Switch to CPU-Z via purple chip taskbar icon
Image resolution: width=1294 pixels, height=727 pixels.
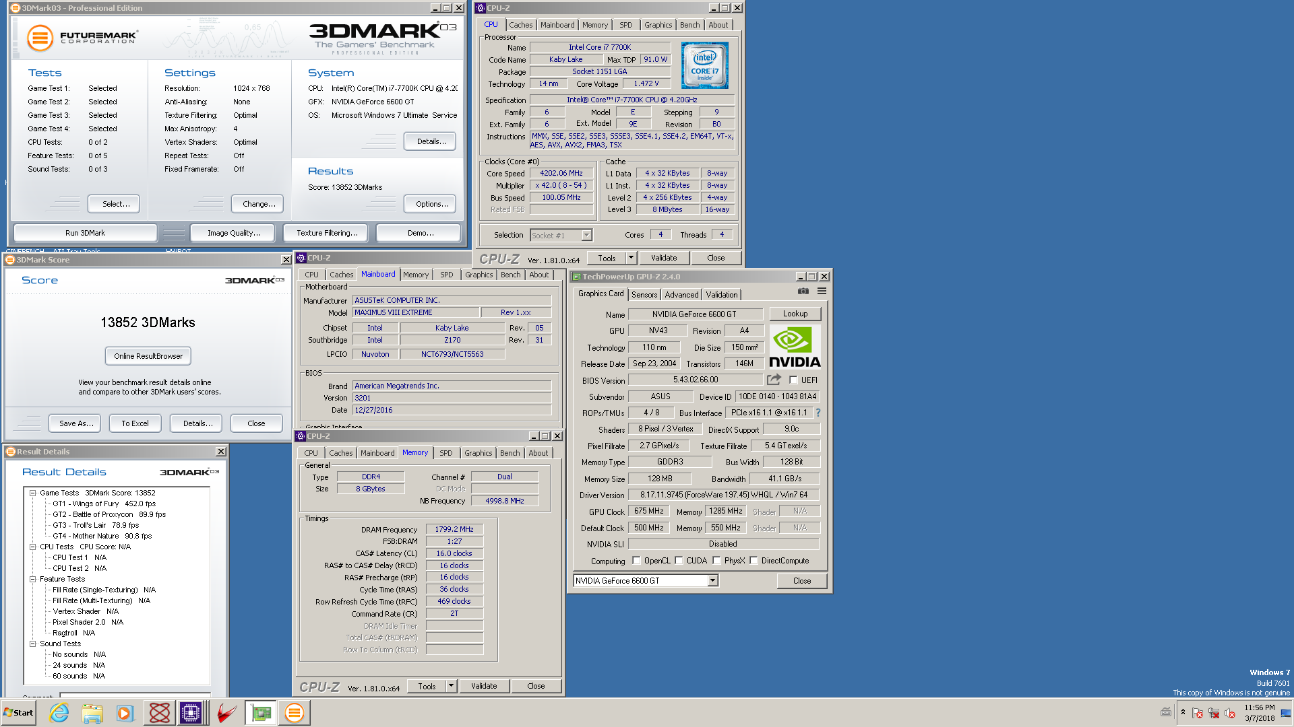pos(191,713)
